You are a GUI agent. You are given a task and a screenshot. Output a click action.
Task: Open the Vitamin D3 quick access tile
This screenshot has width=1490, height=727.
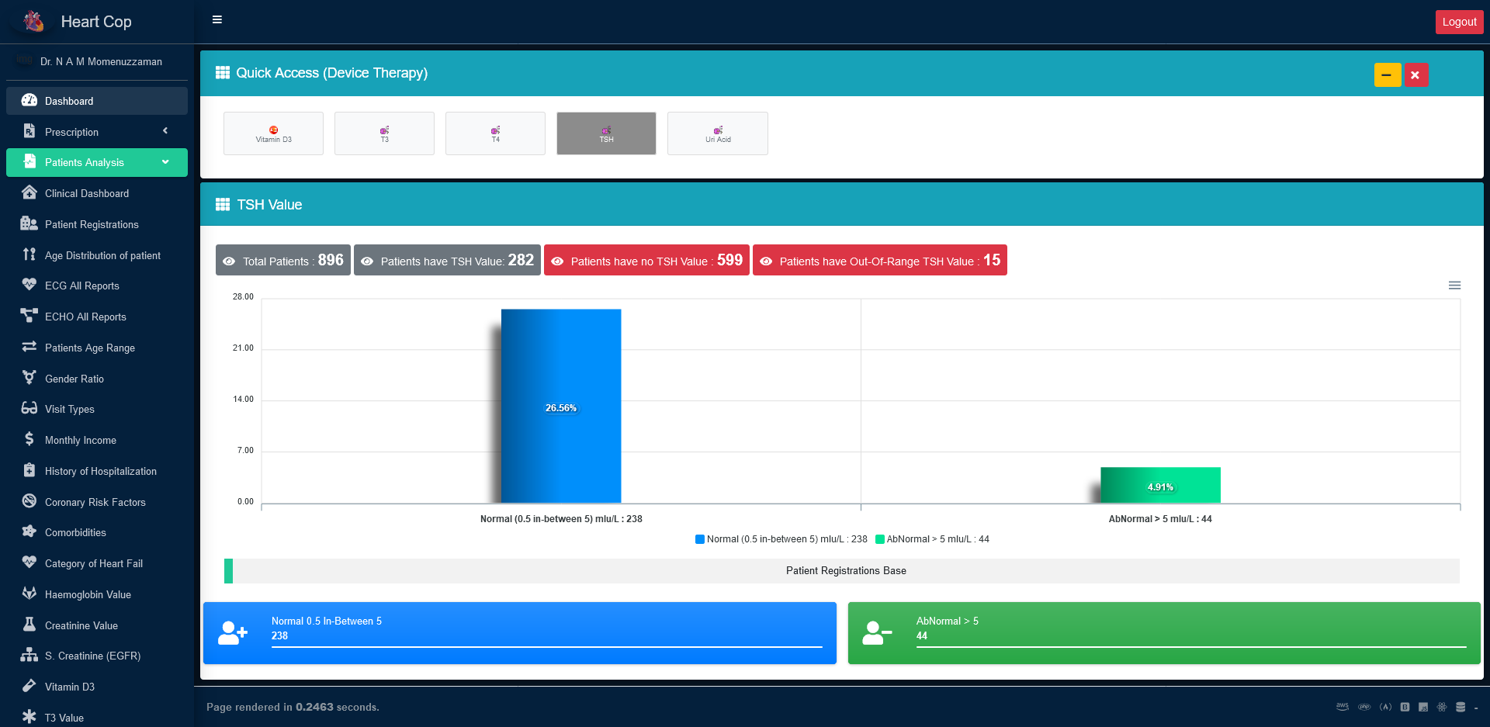273,133
